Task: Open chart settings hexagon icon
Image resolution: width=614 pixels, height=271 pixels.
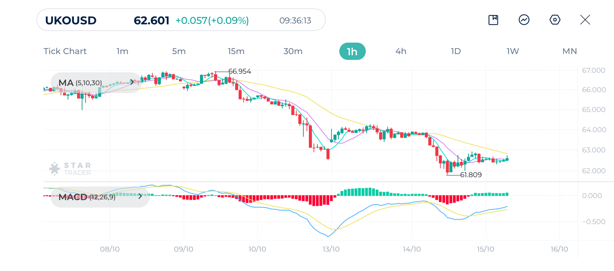Action: [x=555, y=20]
